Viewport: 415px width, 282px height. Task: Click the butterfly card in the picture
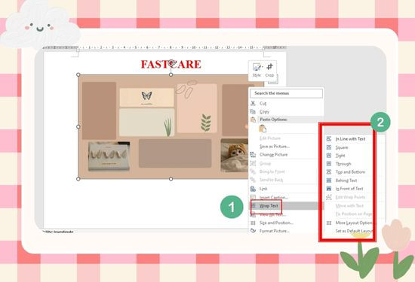(x=146, y=97)
